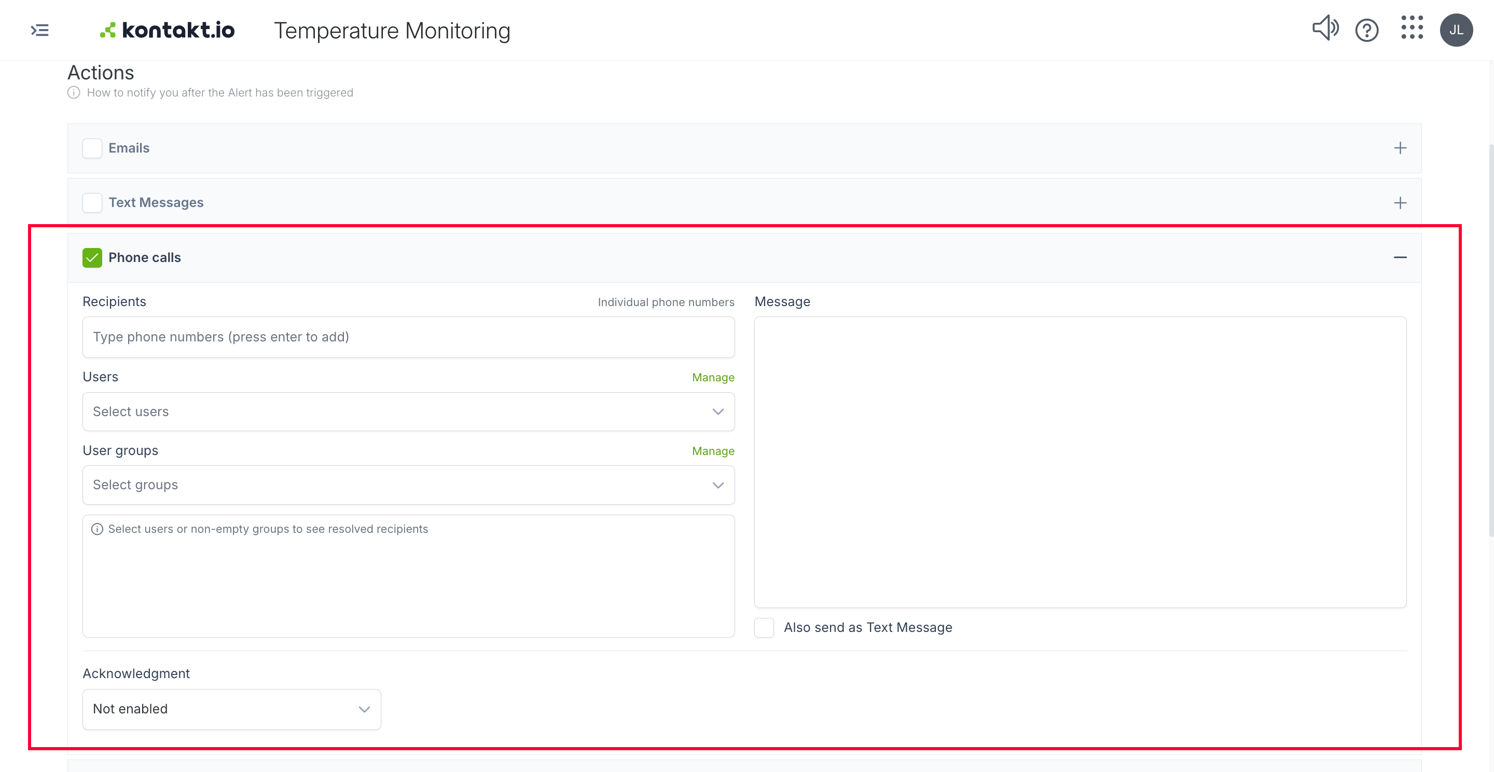Open the Acknowledgment dropdown

click(x=231, y=709)
